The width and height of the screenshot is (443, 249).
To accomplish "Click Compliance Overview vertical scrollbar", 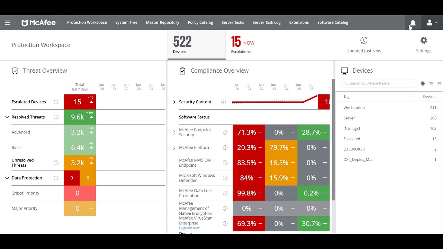I will point(334,140).
